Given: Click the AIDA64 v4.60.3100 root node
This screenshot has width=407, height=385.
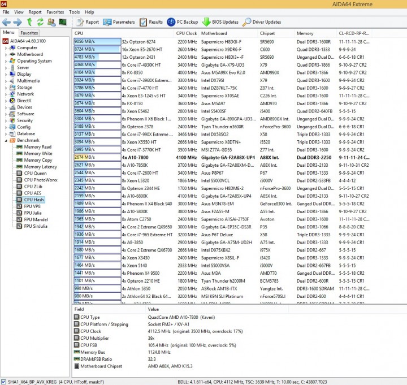Looking at the screenshot, I should 28,41.
